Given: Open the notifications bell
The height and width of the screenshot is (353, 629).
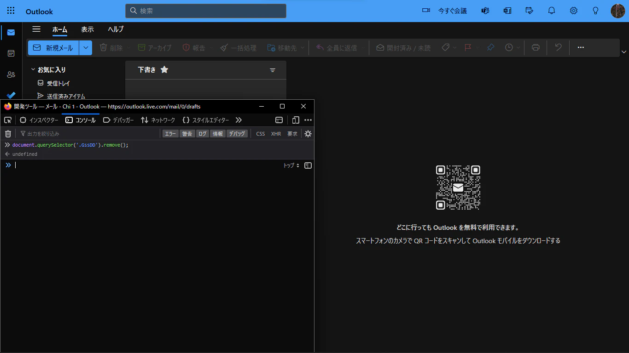Looking at the screenshot, I should (551, 11).
